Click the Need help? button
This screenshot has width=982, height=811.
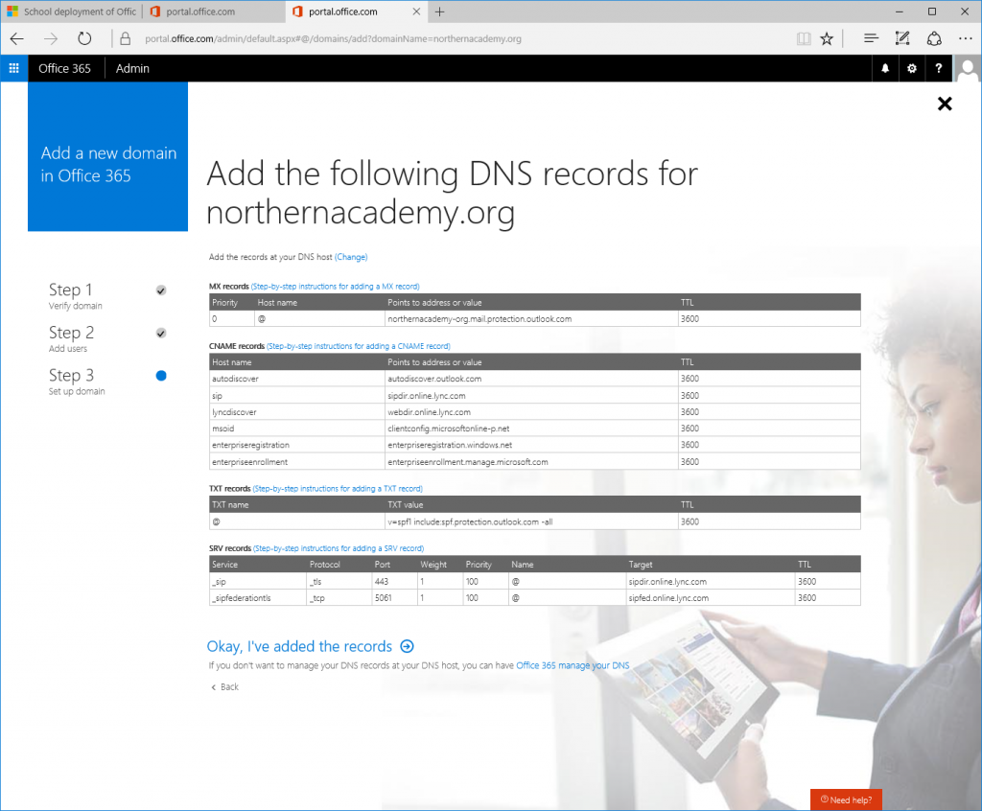pyautogui.click(x=846, y=799)
